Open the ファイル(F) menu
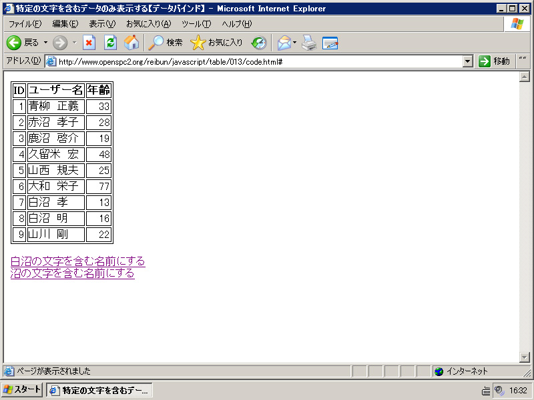Screen dimensions: 534x400 pyautogui.click(x=25, y=24)
